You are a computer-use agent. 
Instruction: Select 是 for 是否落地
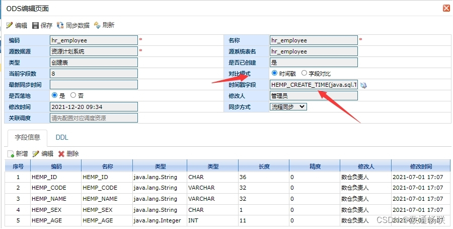pos(54,95)
